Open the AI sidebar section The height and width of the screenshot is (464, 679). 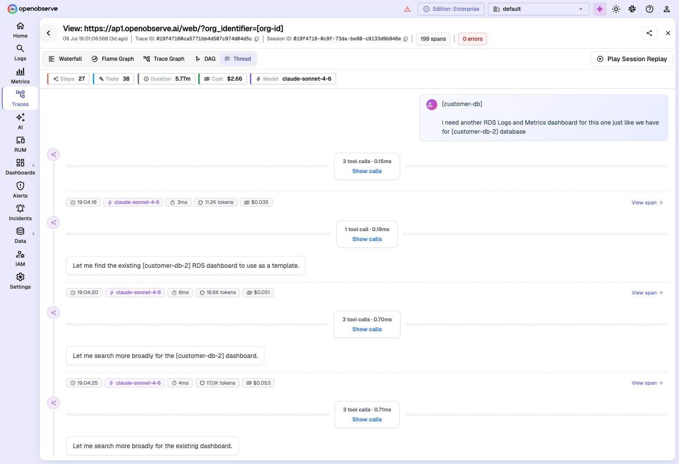click(x=20, y=121)
